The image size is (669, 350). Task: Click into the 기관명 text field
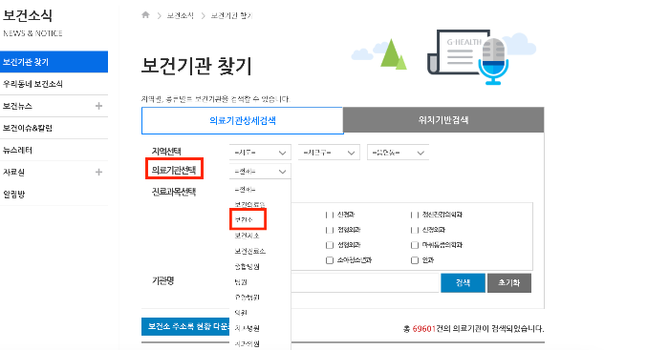(365, 282)
